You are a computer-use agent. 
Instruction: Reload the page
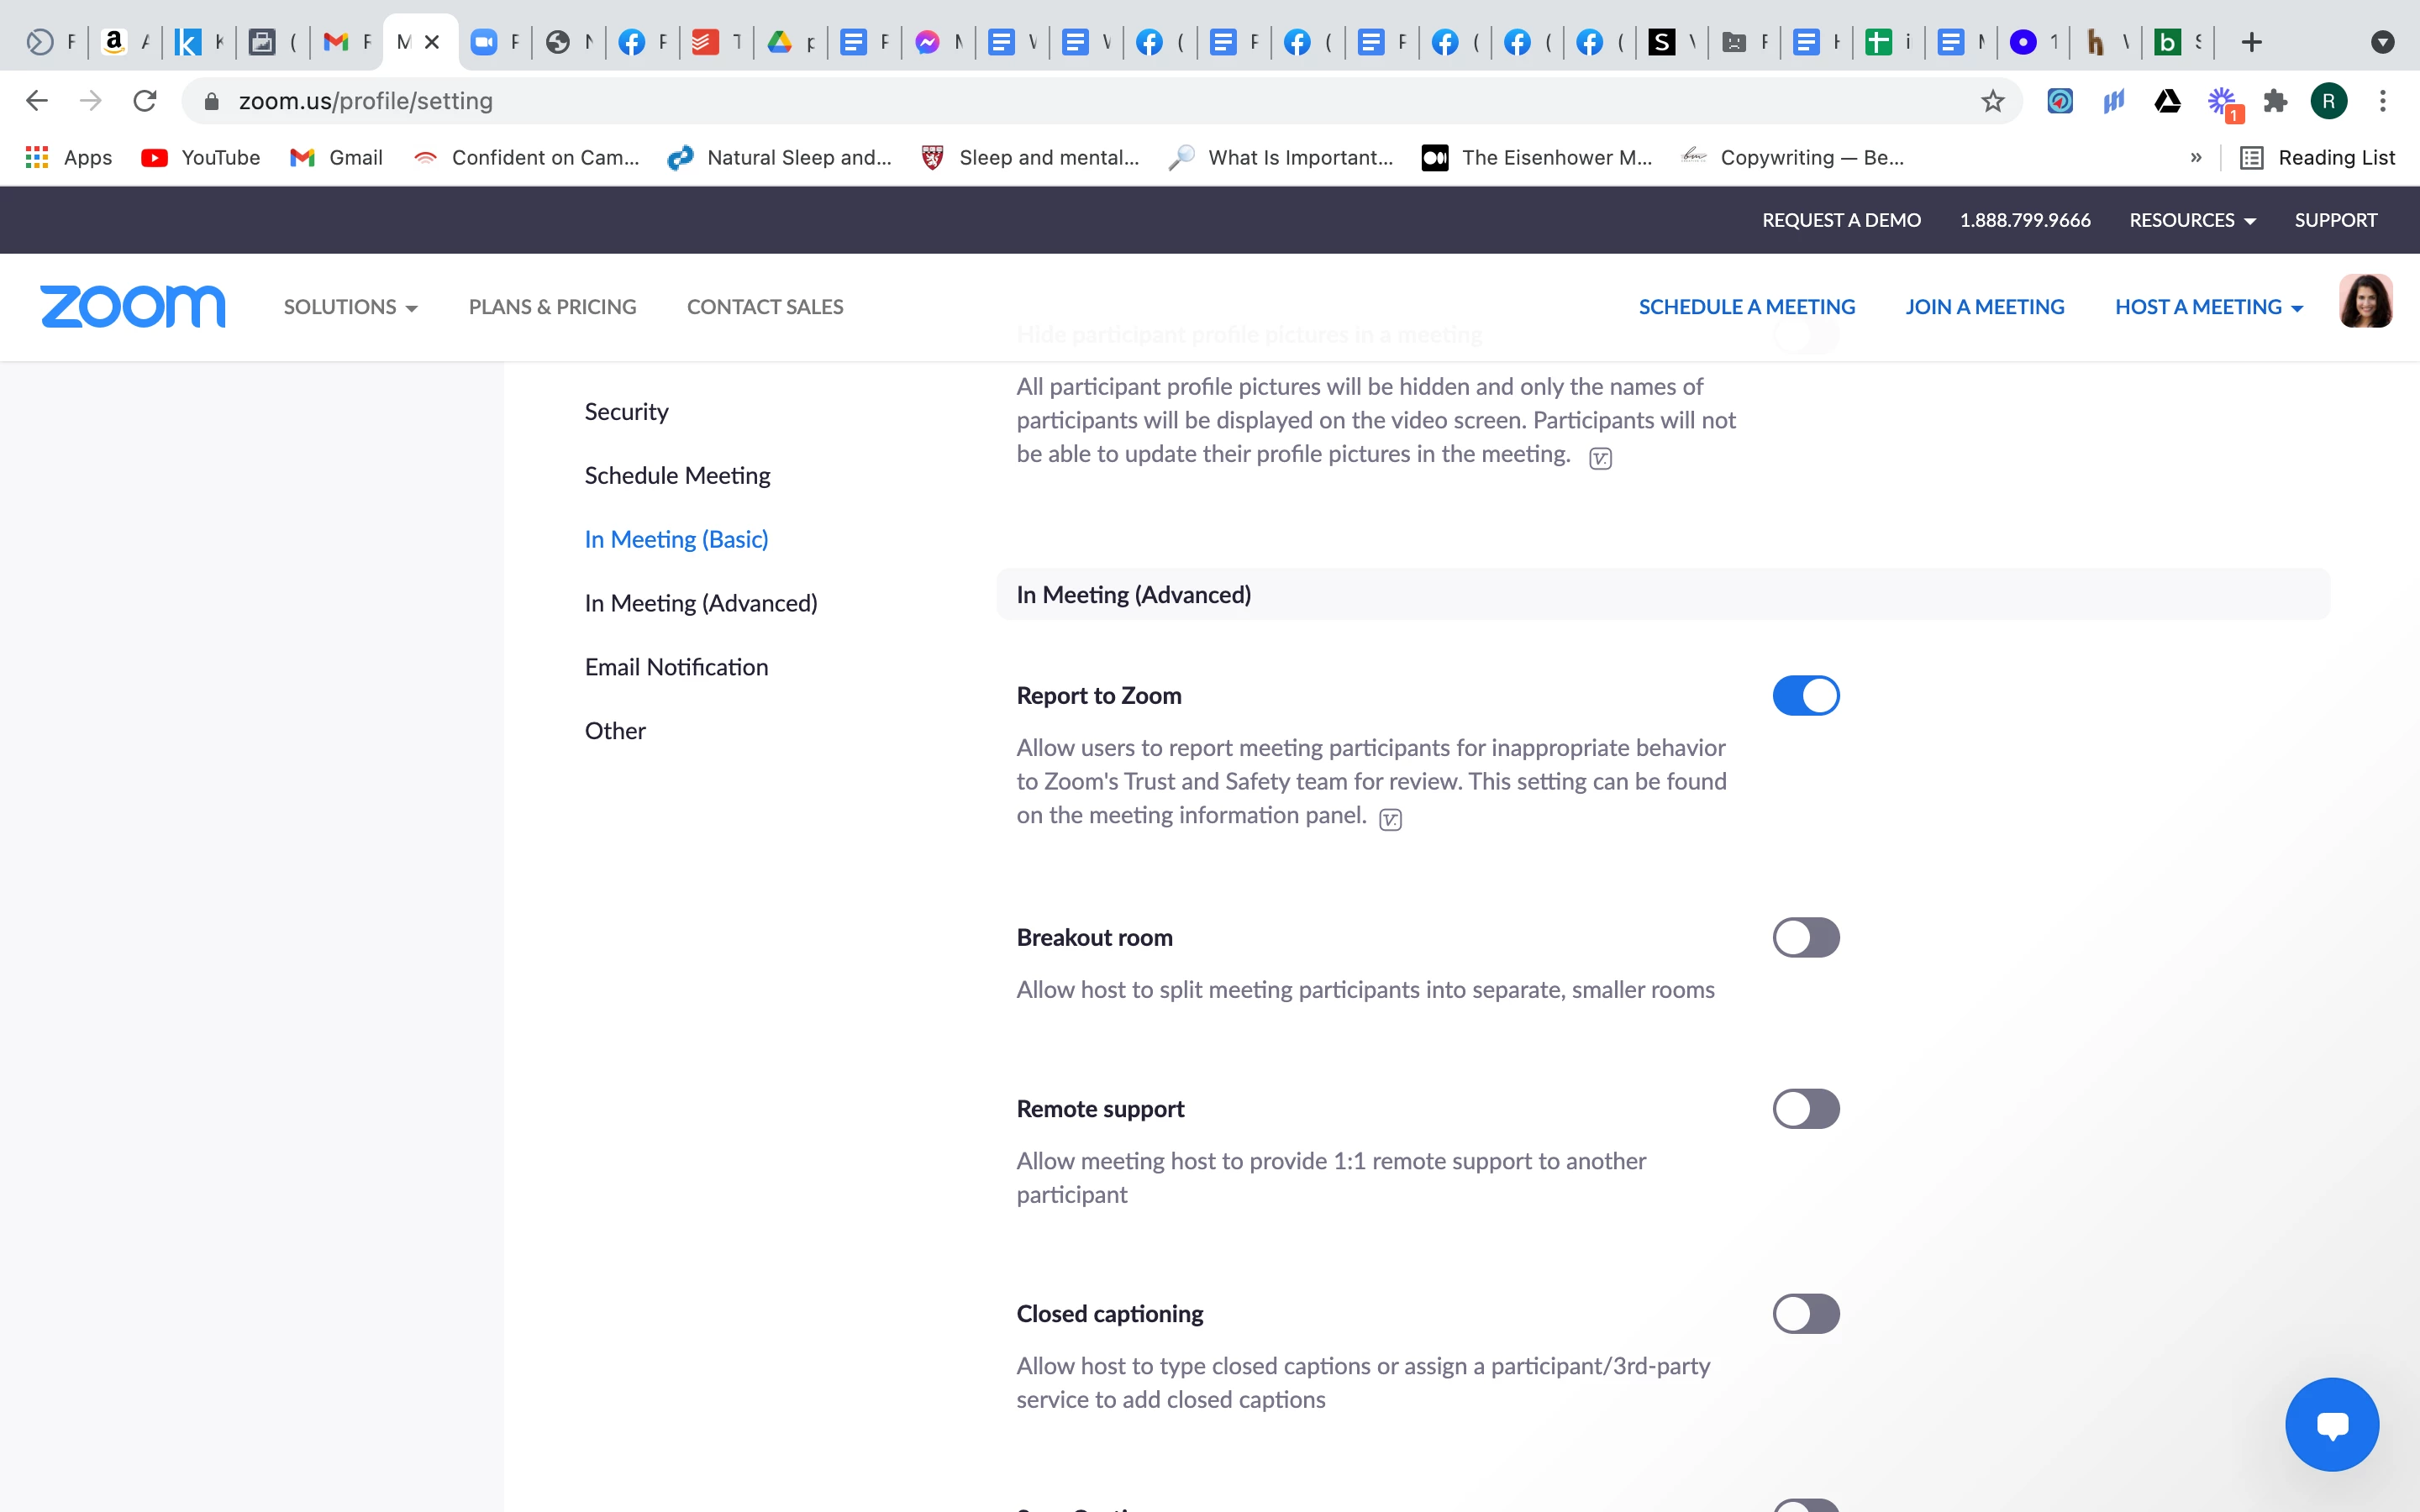(145, 101)
